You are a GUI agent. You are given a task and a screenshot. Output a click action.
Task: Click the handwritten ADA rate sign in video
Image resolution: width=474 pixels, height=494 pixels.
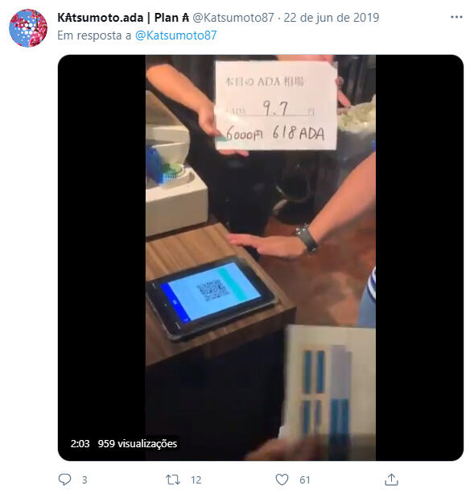pos(276,106)
